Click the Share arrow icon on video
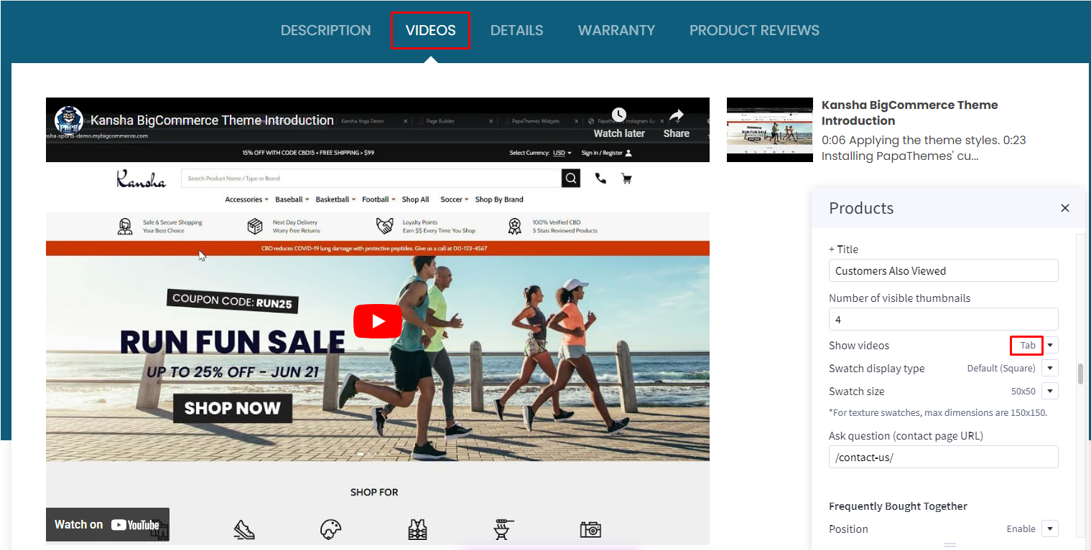The width and height of the screenshot is (1091, 550). (x=677, y=115)
